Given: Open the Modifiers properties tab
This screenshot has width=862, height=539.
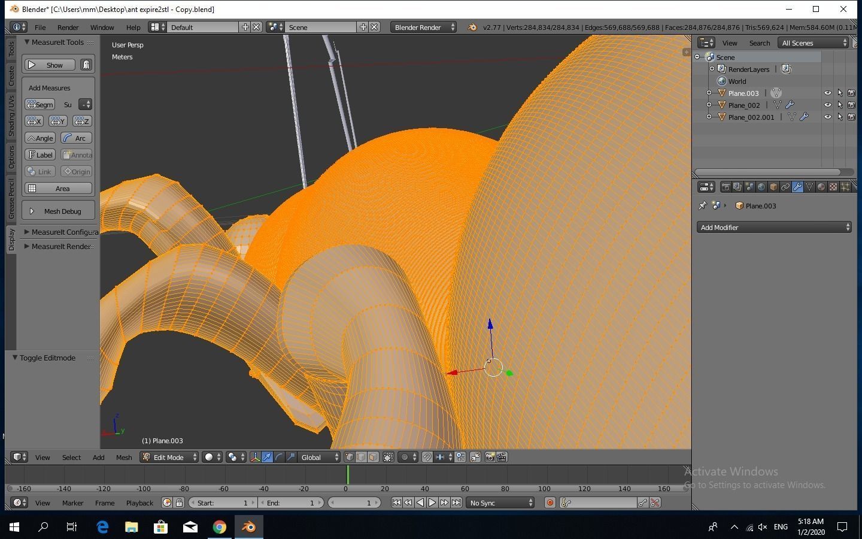Looking at the screenshot, I should 797,187.
